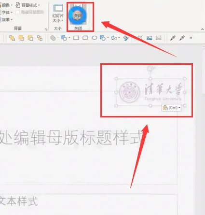
Task: Select the Tsinghua University logo image
Action: [150, 92]
